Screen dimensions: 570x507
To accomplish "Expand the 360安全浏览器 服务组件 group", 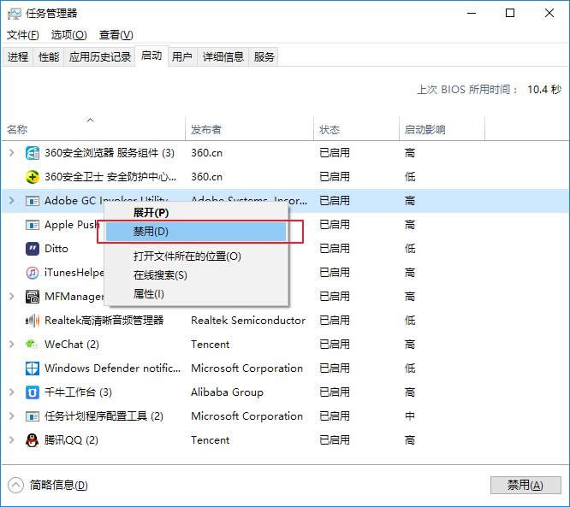I will click(x=11, y=153).
